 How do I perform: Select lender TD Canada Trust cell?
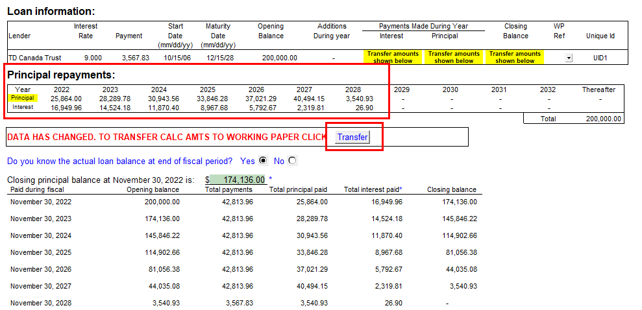point(34,58)
